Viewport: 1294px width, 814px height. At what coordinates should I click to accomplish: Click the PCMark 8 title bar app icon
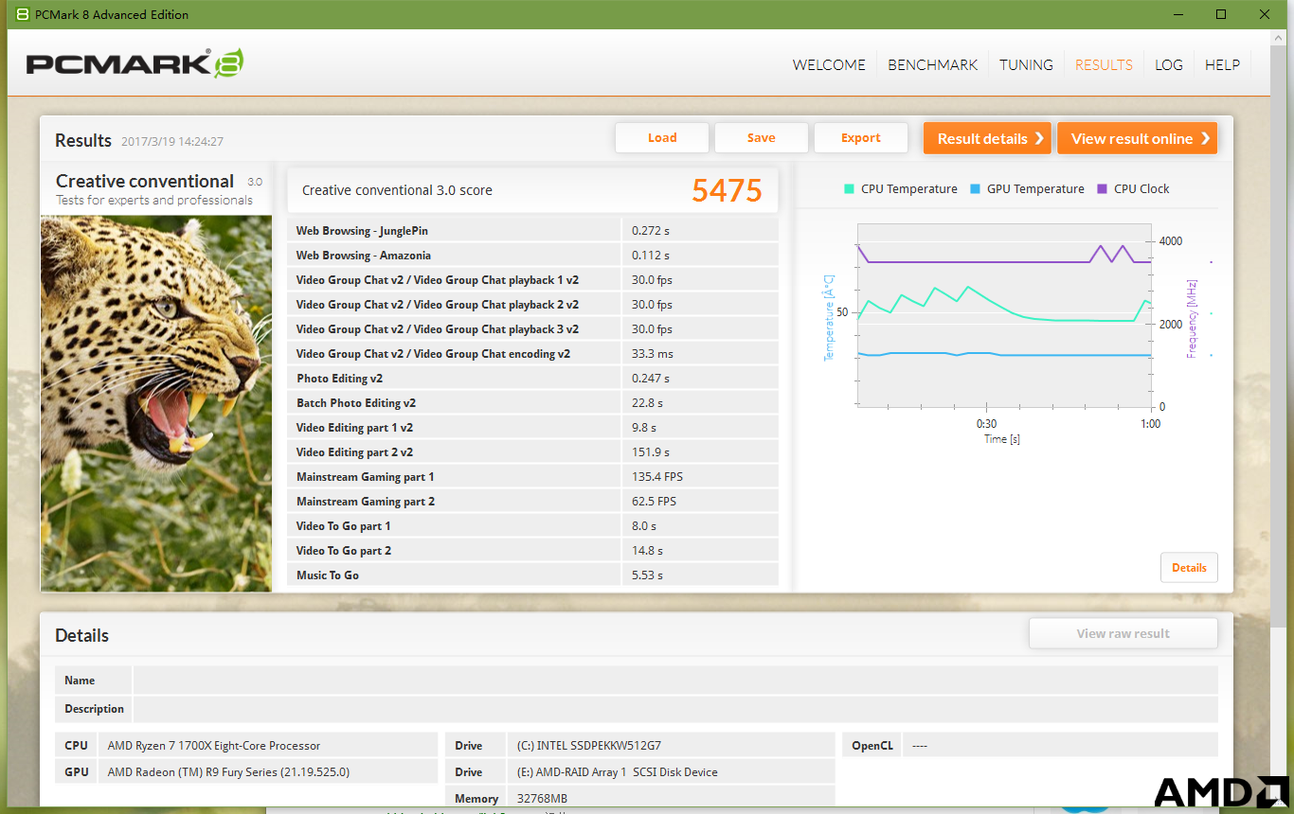pos(23,14)
